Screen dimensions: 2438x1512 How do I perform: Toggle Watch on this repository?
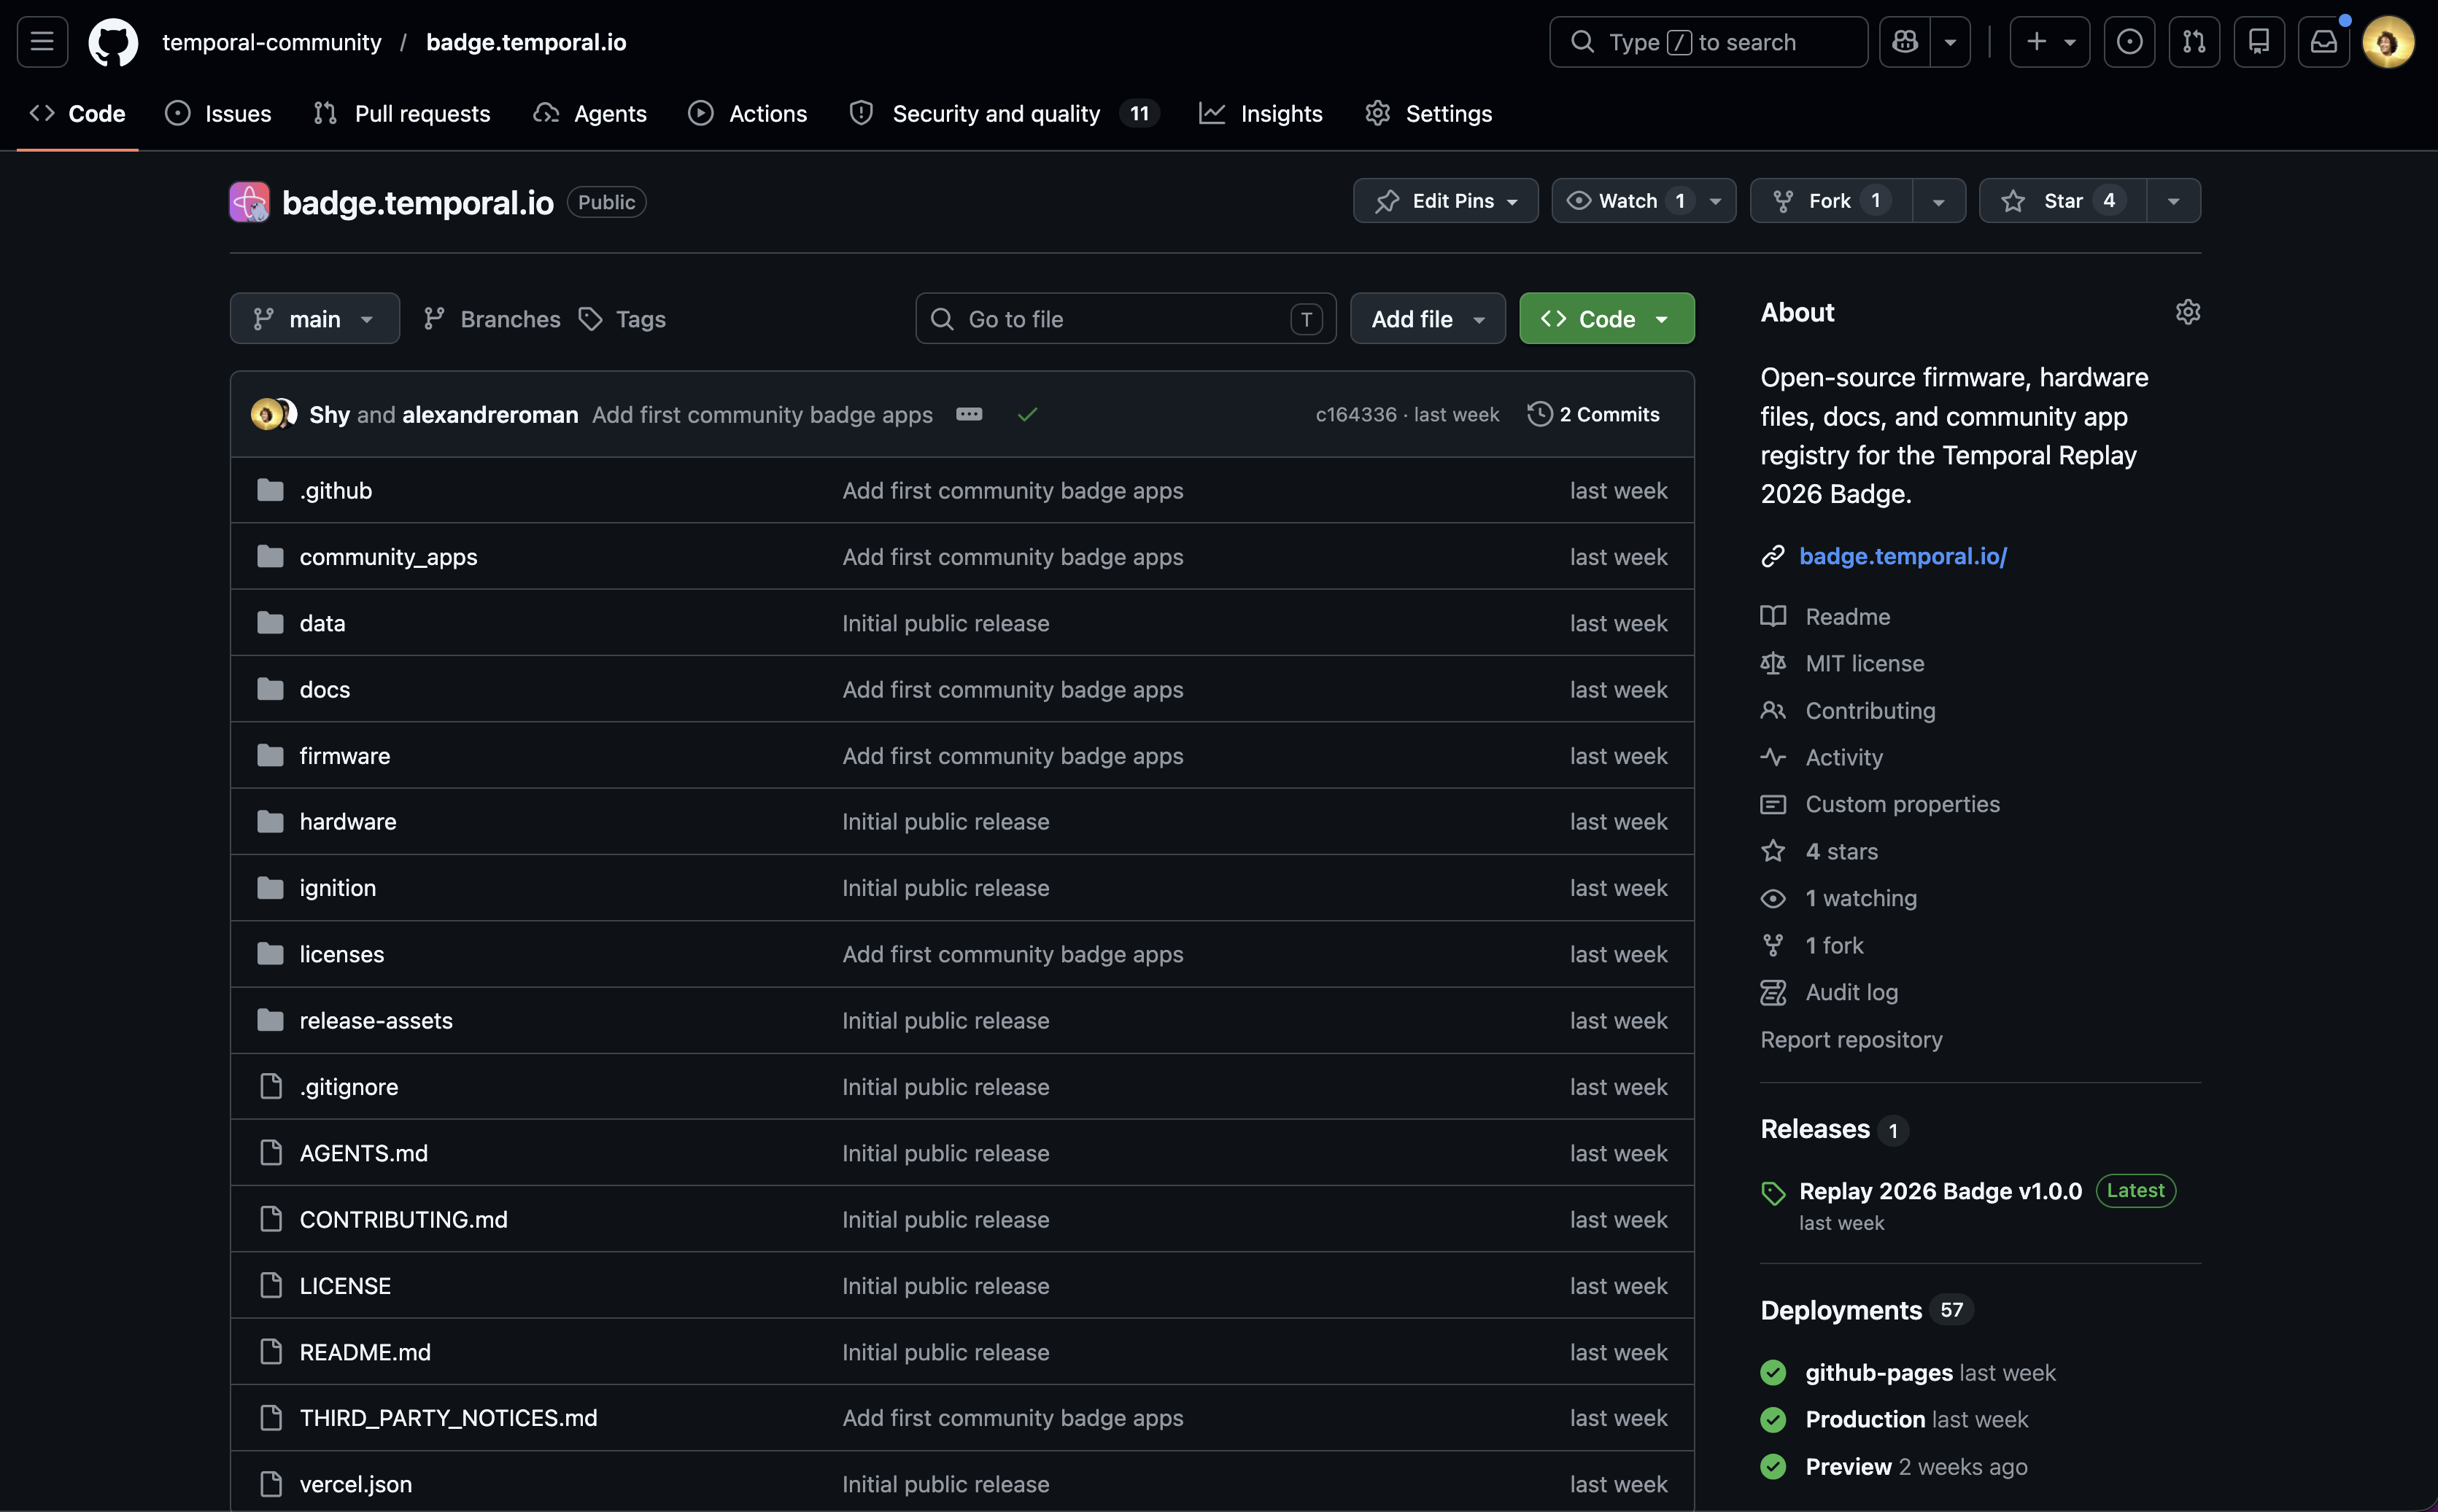click(x=1645, y=201)
